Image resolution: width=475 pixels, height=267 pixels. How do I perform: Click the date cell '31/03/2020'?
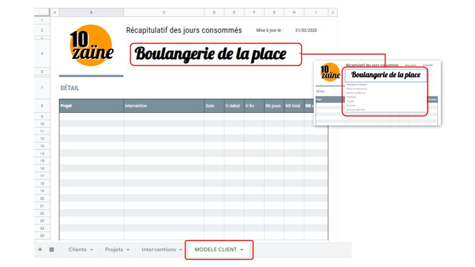click(x=306, y=30)
